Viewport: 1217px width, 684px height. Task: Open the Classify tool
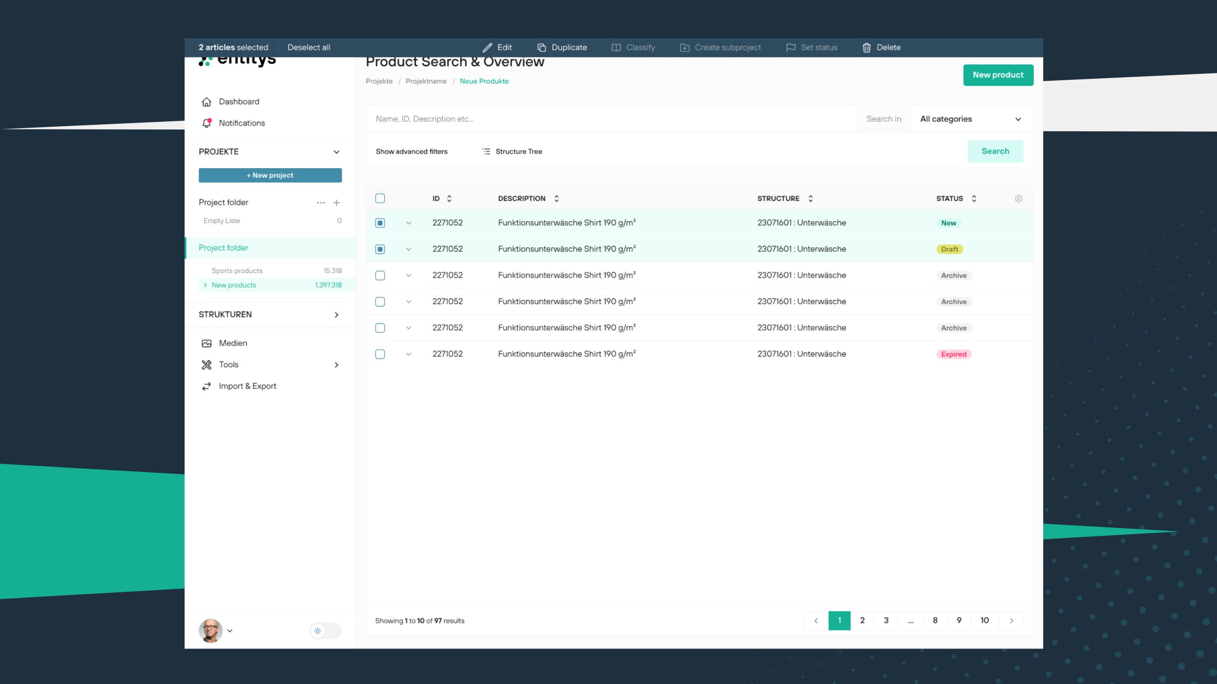[633, 47]
